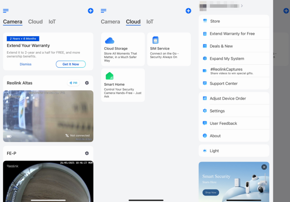
Task: Open the hamburger menu above the underlined Cloud tab
Action: click(x=104, y=11)
